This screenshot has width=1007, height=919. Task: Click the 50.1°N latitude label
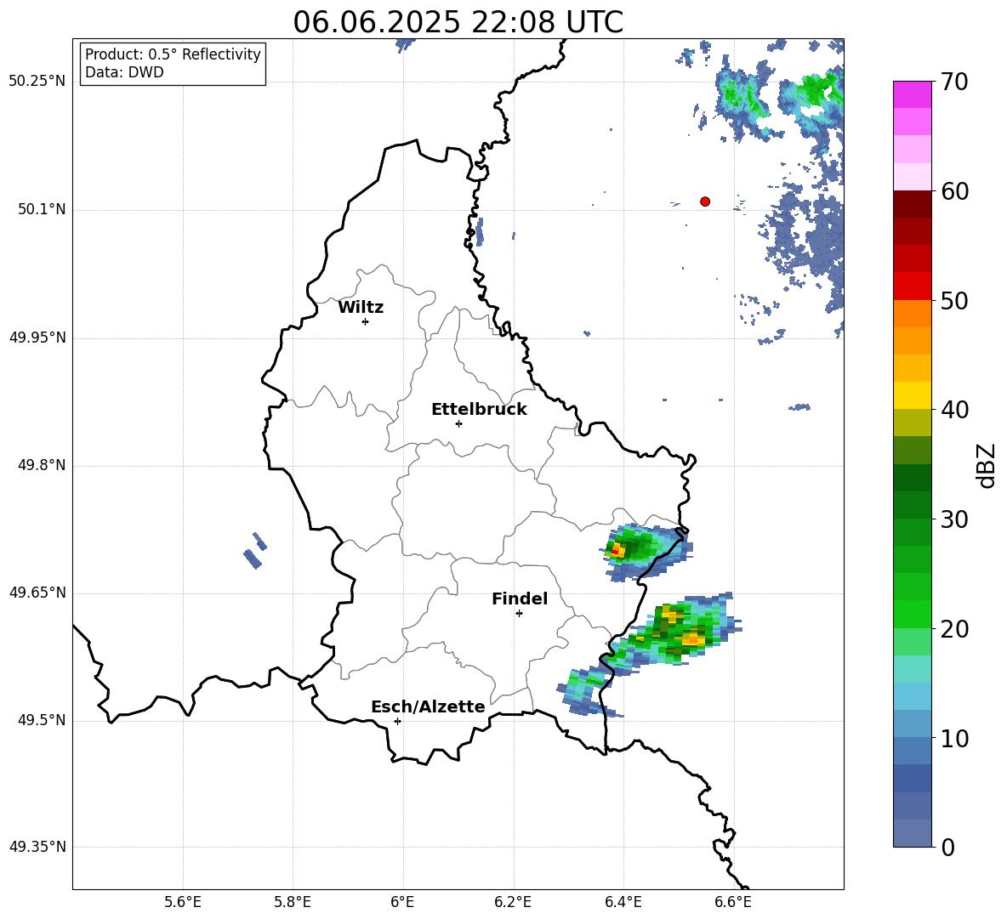[42, 210]
